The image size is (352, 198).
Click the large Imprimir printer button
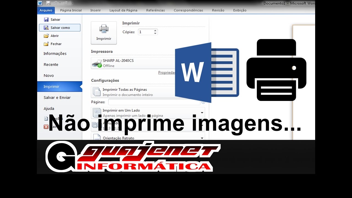coord(104,33)
